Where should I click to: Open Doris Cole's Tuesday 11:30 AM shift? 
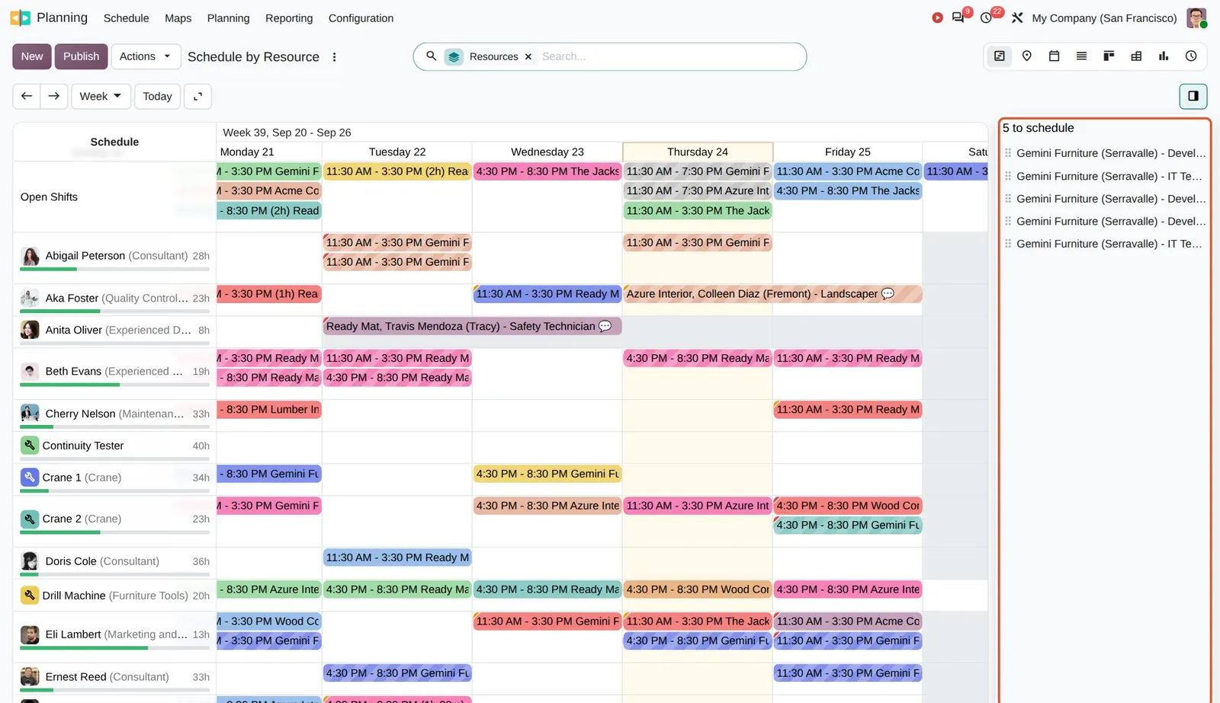[x=397, y=558]
